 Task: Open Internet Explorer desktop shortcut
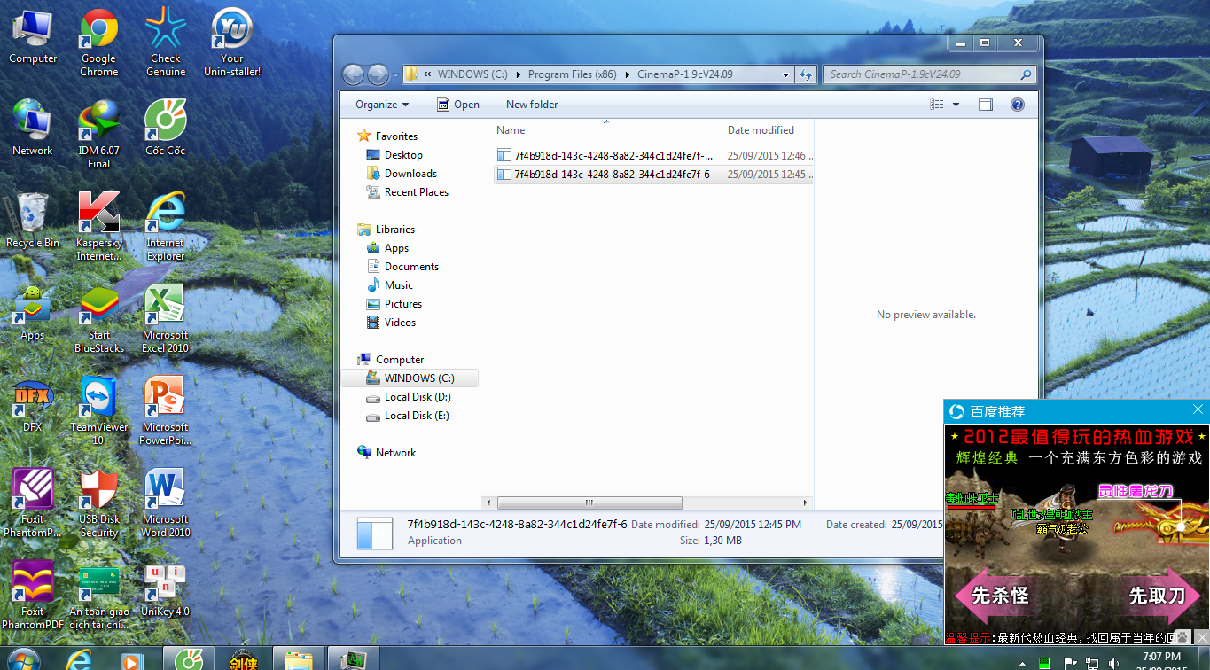click(166, 226)
